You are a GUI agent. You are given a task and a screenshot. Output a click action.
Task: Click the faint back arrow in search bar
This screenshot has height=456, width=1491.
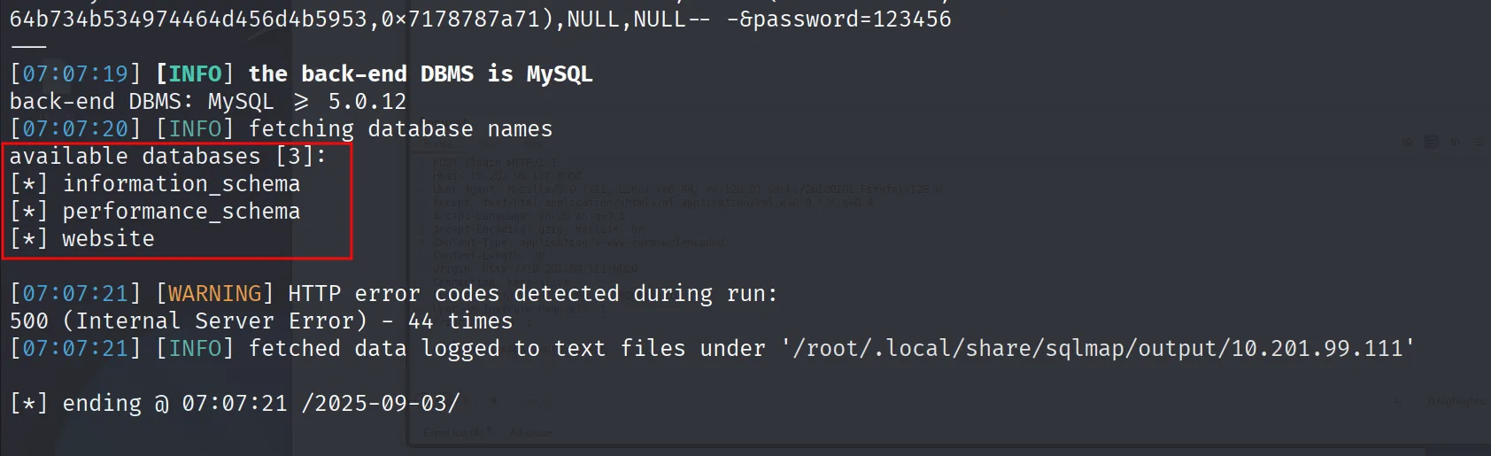469,400
